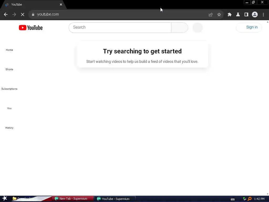269x202 pixels.
Task: Open History in the sidebar
Action: pos(9,128)
